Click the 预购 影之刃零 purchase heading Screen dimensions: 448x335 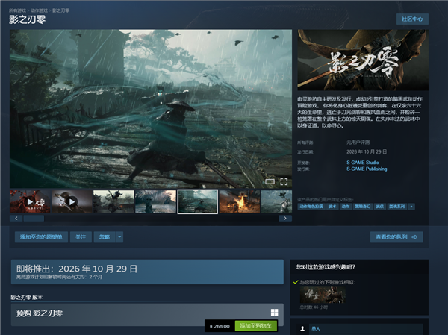tap(40, 313)
